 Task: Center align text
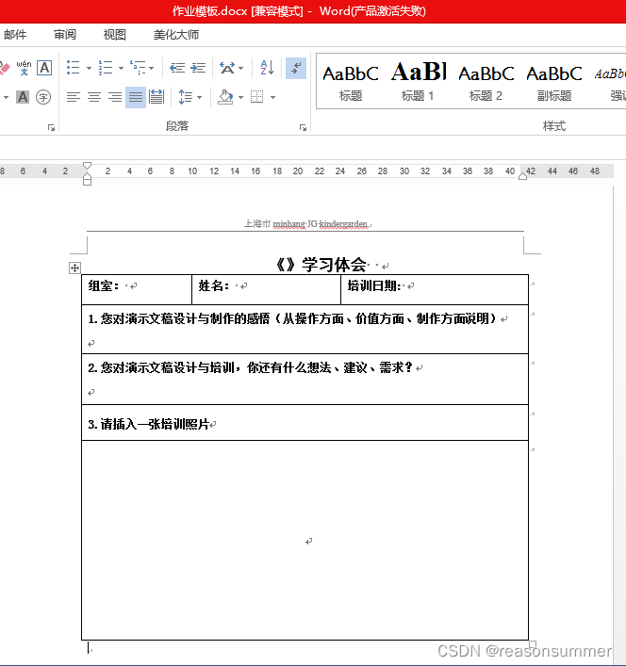(94, 97)
